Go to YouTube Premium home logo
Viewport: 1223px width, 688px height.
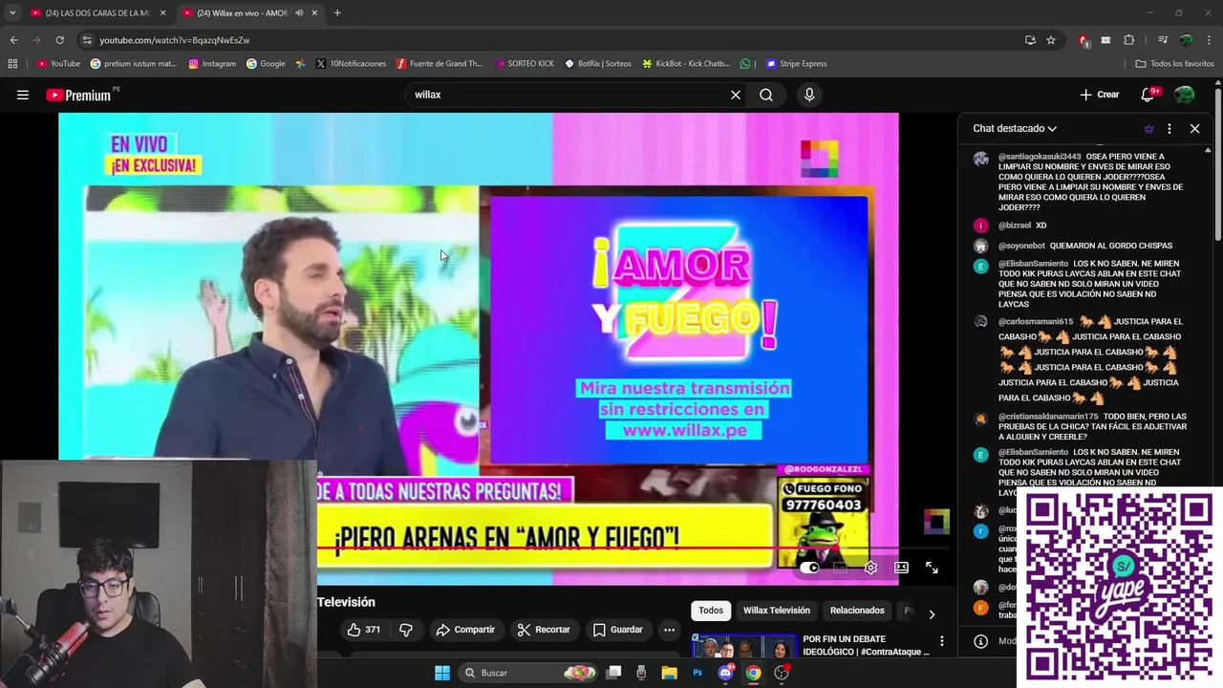(x=78, y=95)
